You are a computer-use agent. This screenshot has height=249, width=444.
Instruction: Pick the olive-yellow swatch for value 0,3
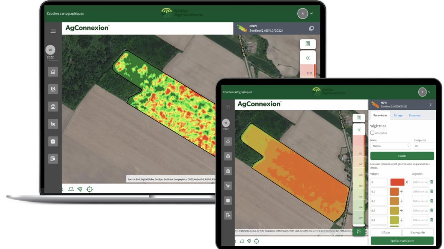[x=394, y=210]
